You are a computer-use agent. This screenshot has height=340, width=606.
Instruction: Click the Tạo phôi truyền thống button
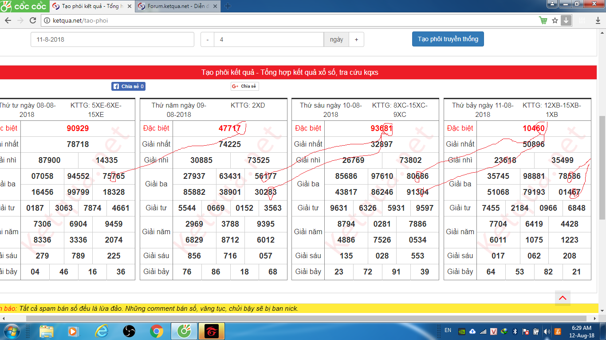point(448,39)
